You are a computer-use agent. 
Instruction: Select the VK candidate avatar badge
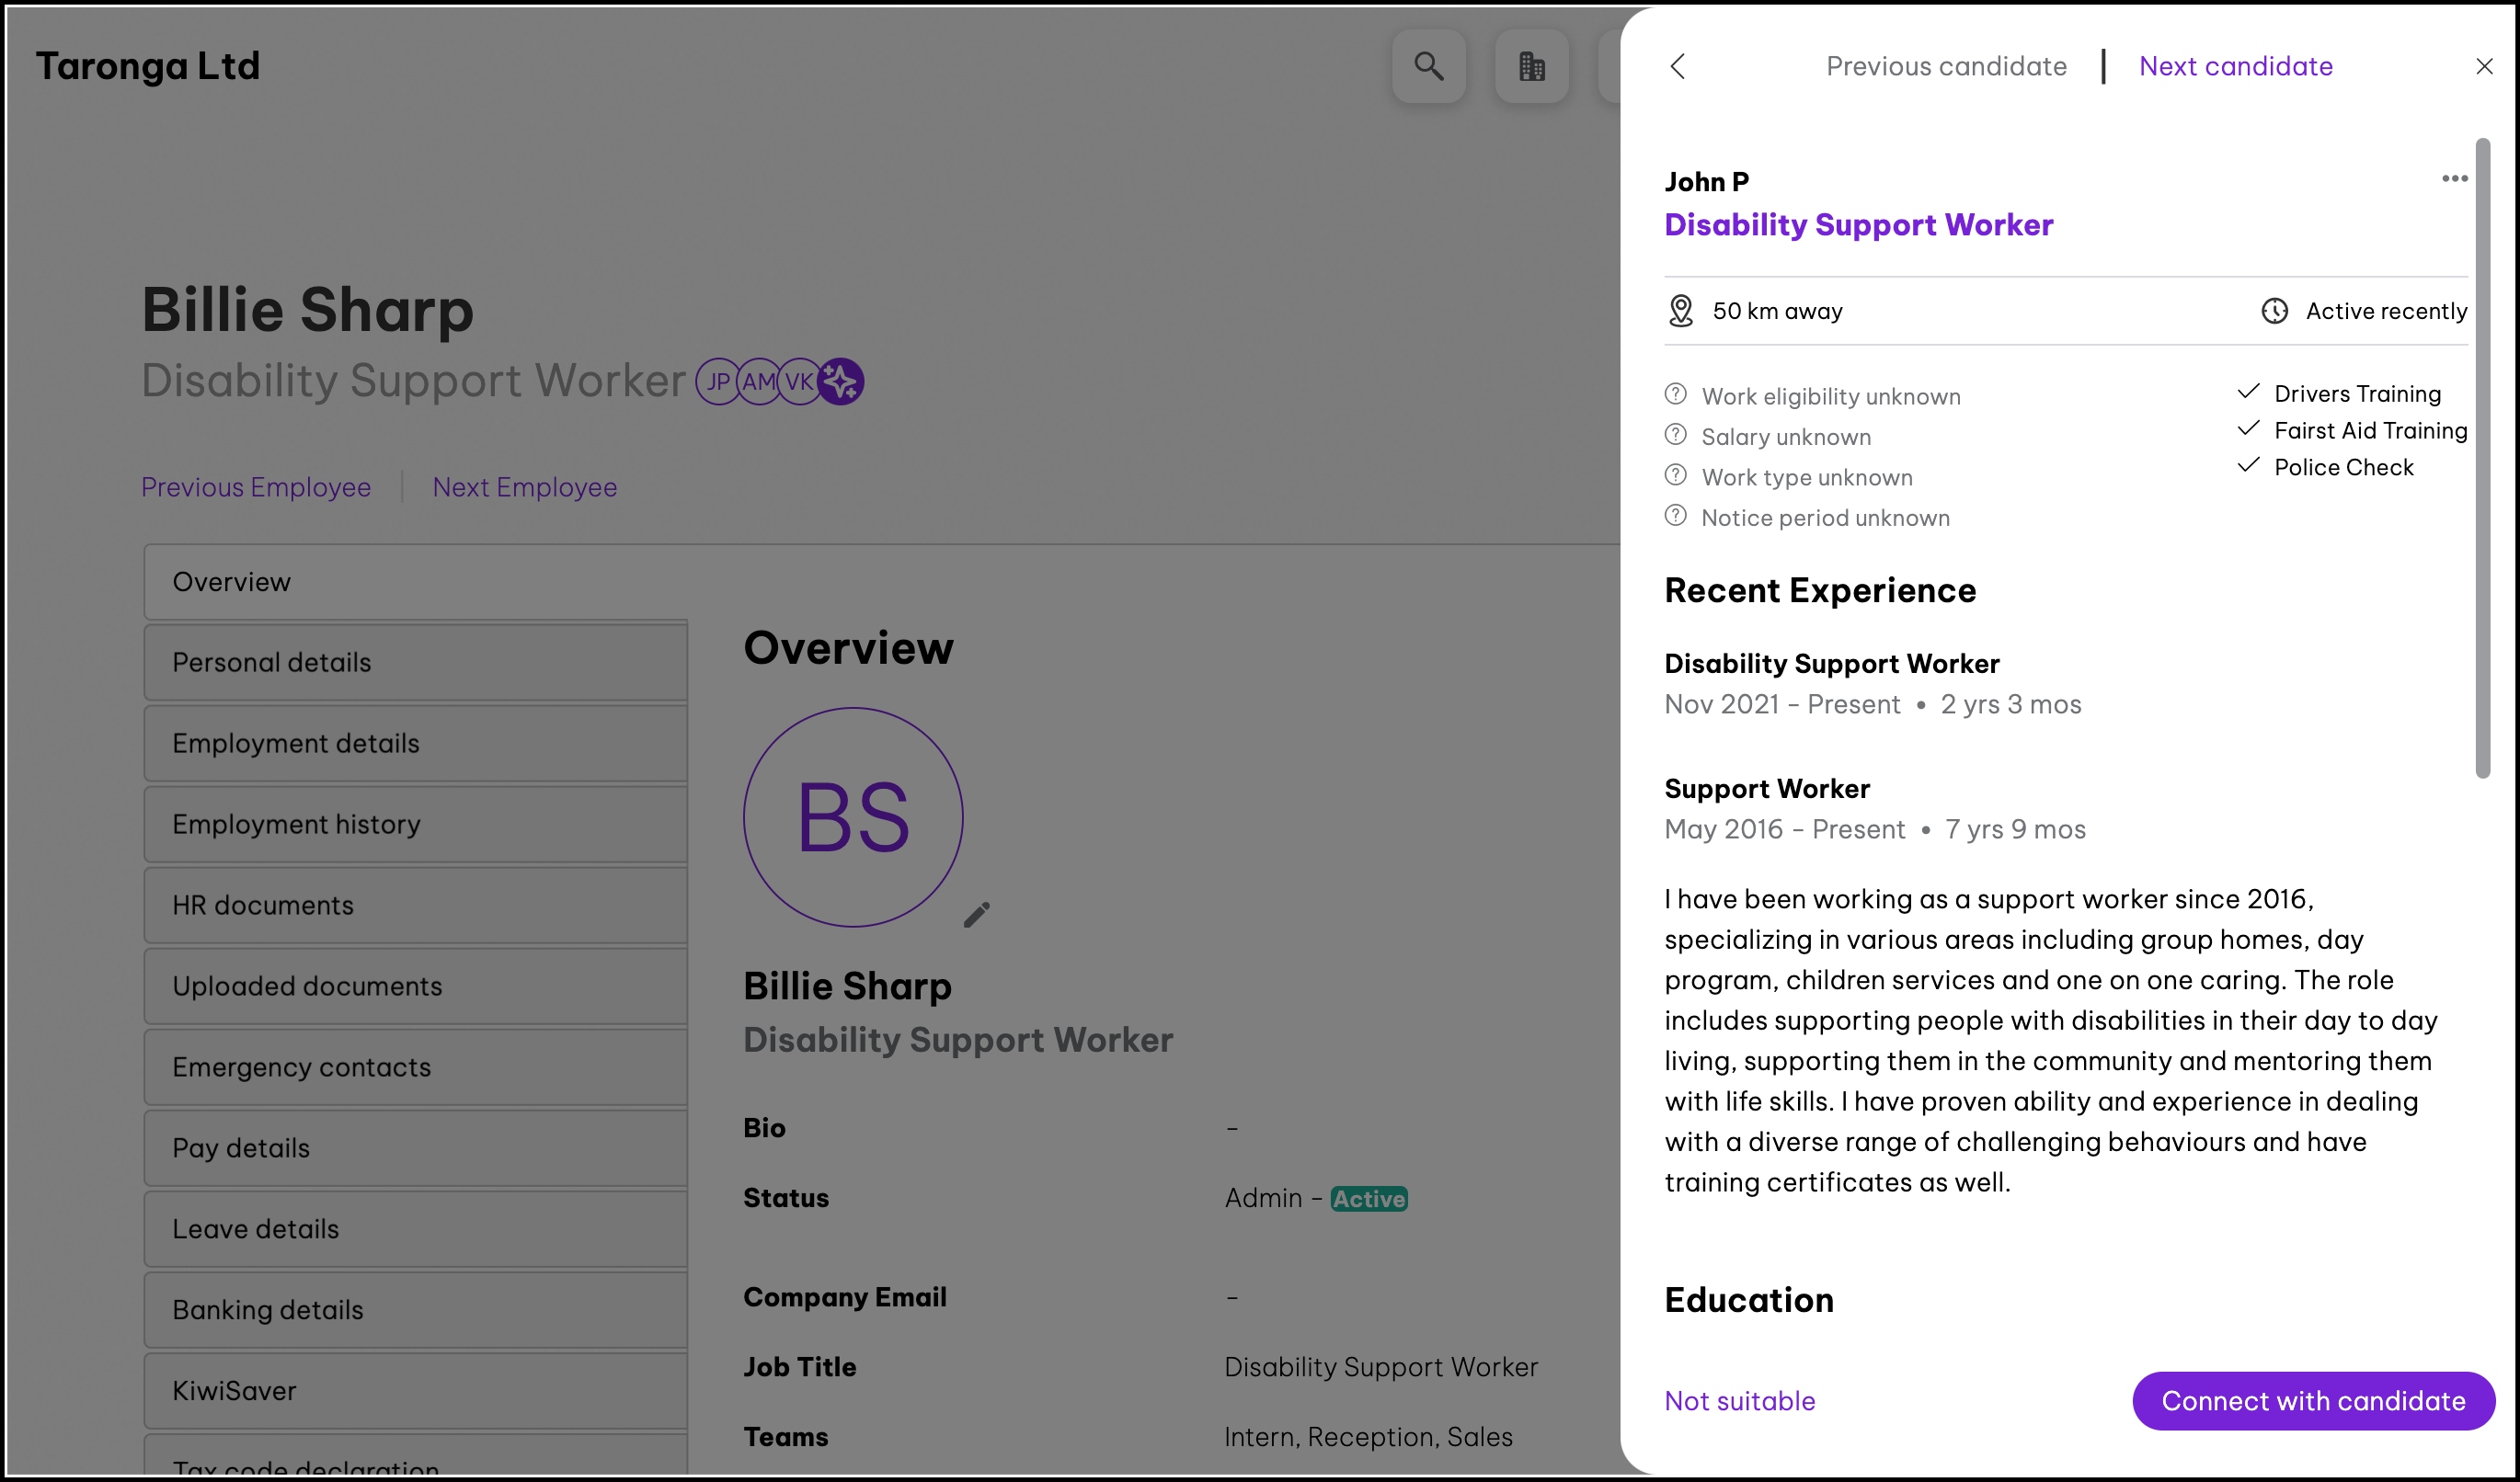click(799, 381)
